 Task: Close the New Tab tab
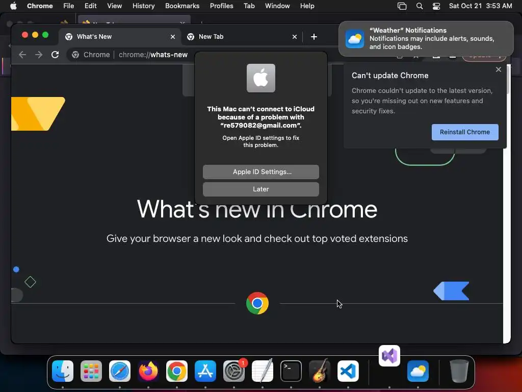tap(295, 37)
